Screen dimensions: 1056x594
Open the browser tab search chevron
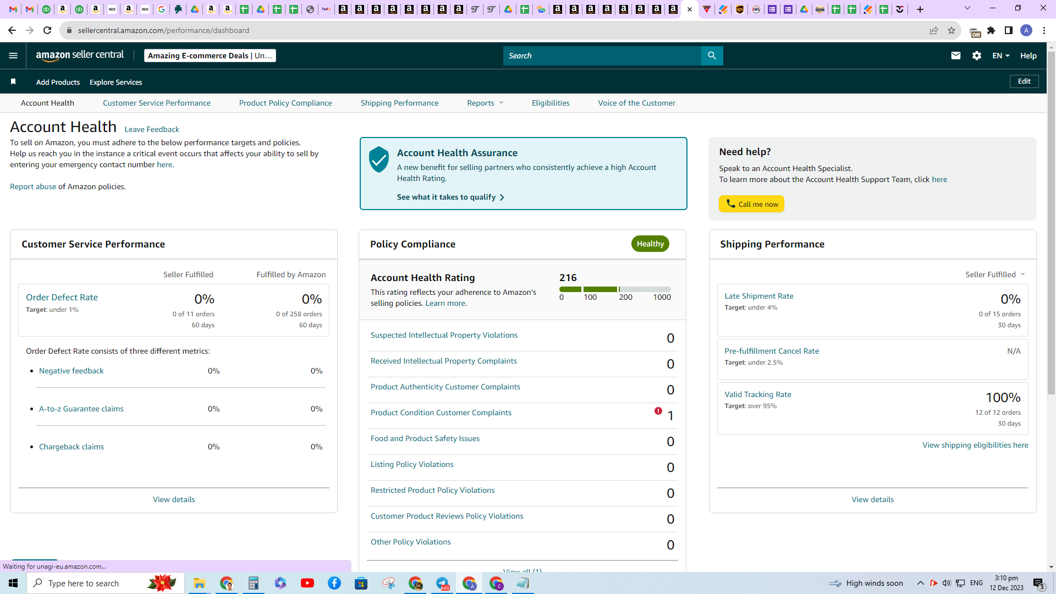[967, 8]
